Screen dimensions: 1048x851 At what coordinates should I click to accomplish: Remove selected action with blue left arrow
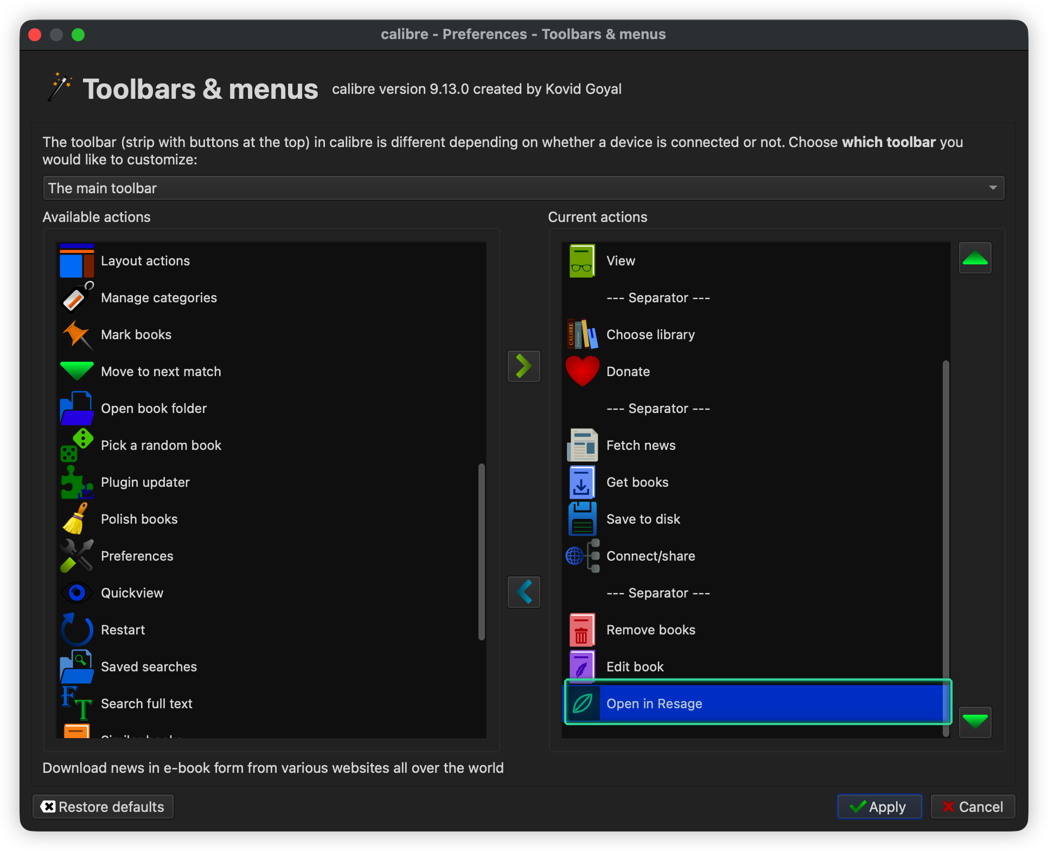point(523,592)
